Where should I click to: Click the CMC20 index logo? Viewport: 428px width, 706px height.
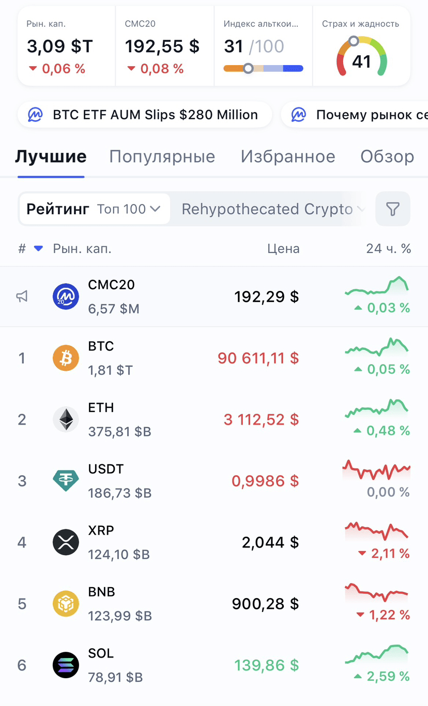tap(66, 296)
